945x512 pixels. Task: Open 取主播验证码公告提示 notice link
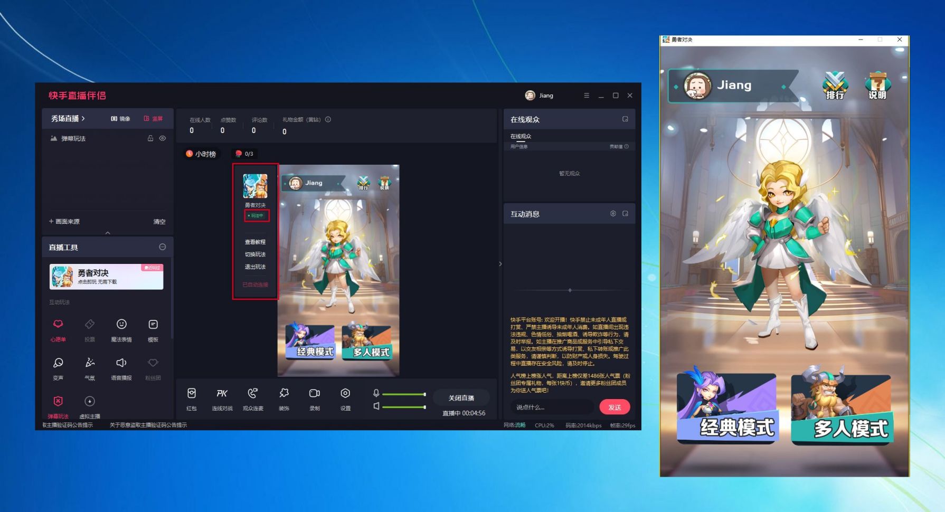click(68, 425)
